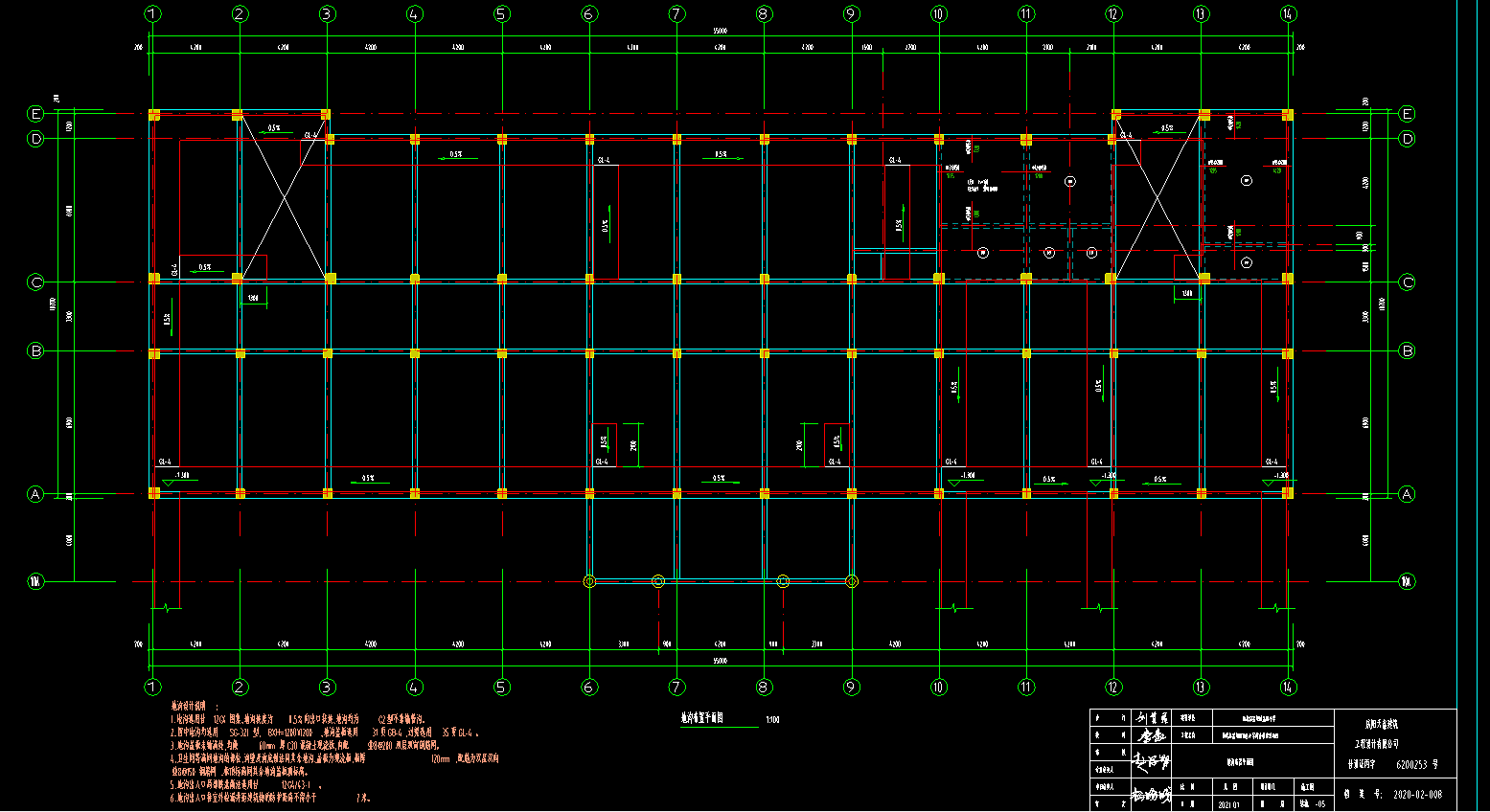The image size is (1490, 812).
Task: Pick axis bubble 6 in the bottom row
Action: pos(589,687)
